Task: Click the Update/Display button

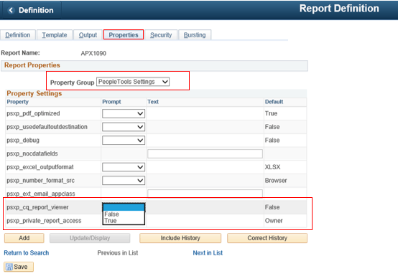Action: click(90, 238)
